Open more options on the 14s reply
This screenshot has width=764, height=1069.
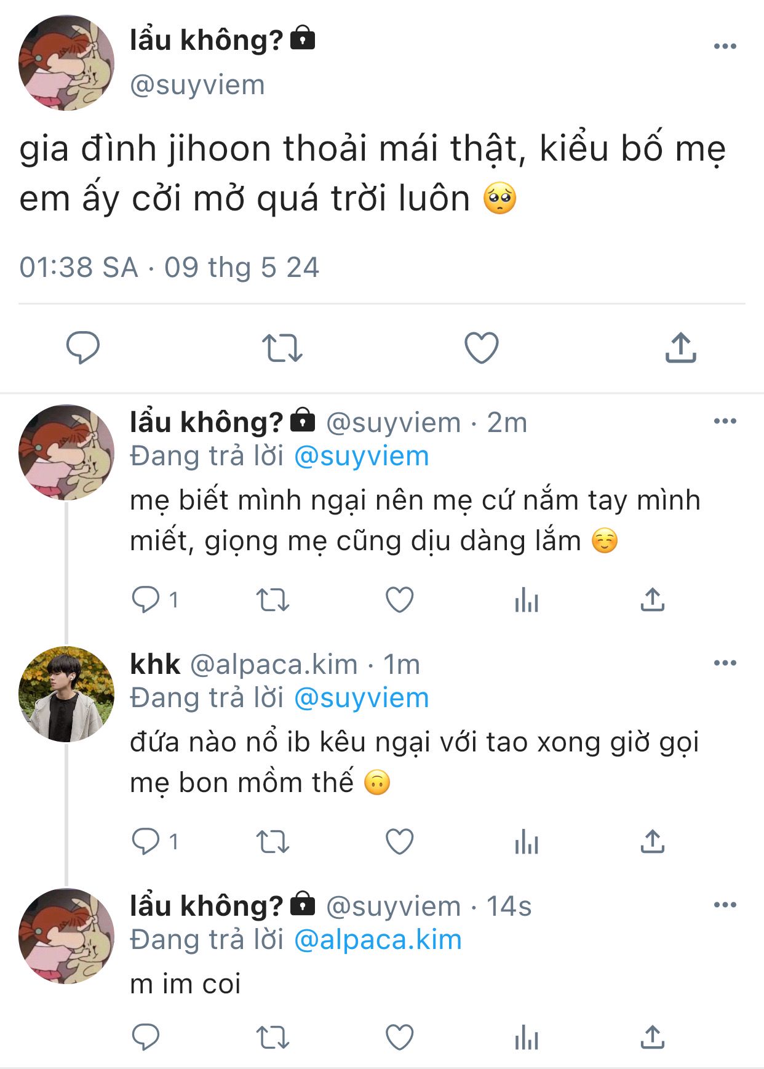(x=725, y=905)
